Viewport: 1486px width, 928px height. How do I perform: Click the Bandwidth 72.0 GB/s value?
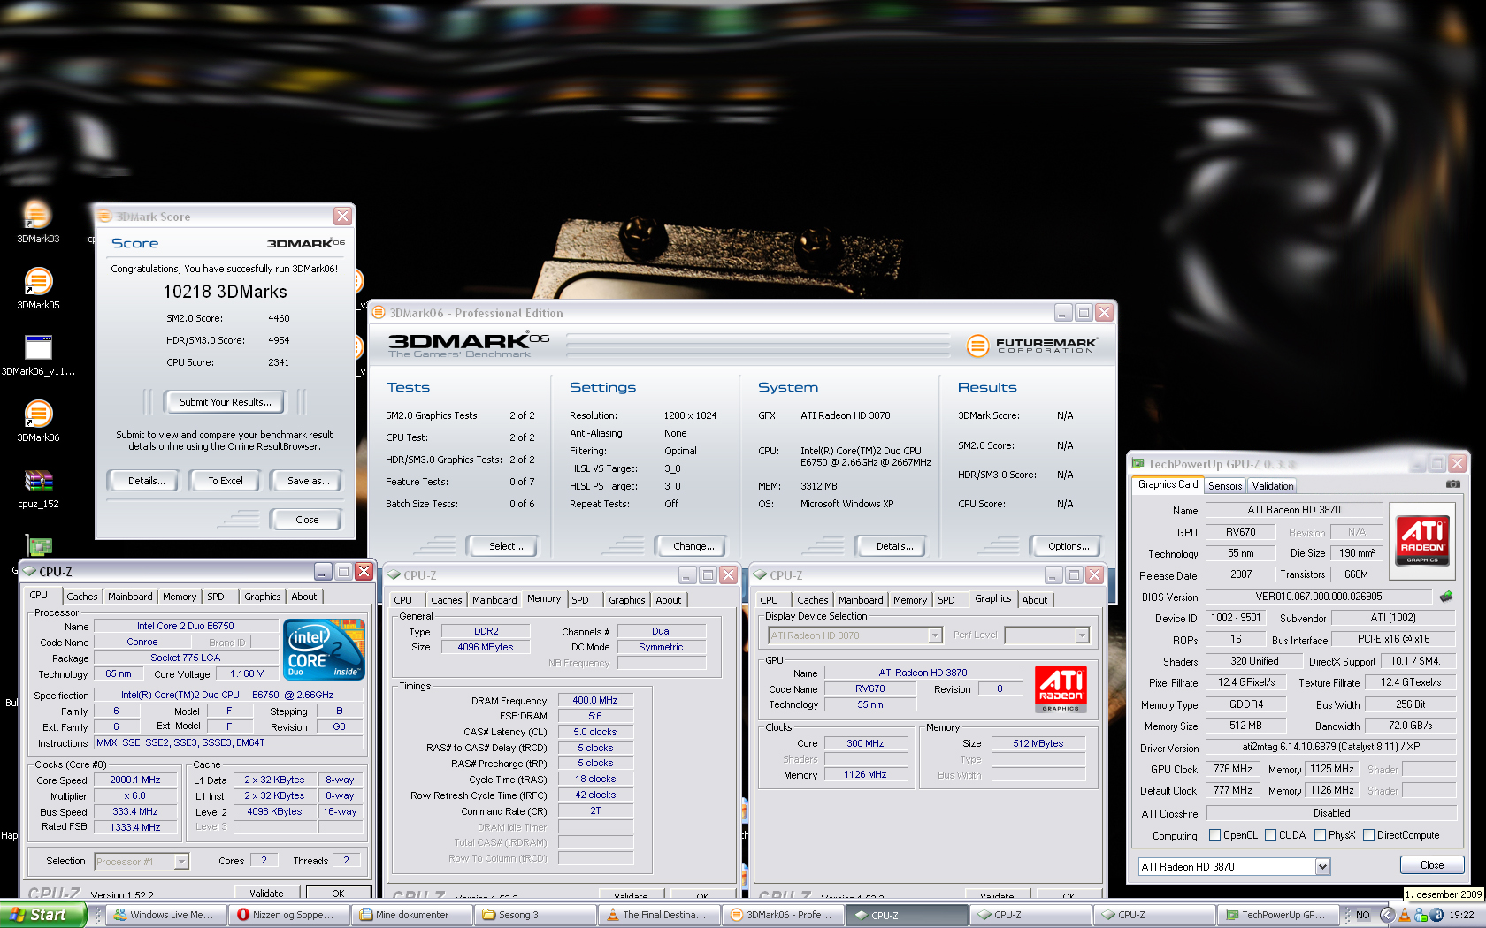1410,726
